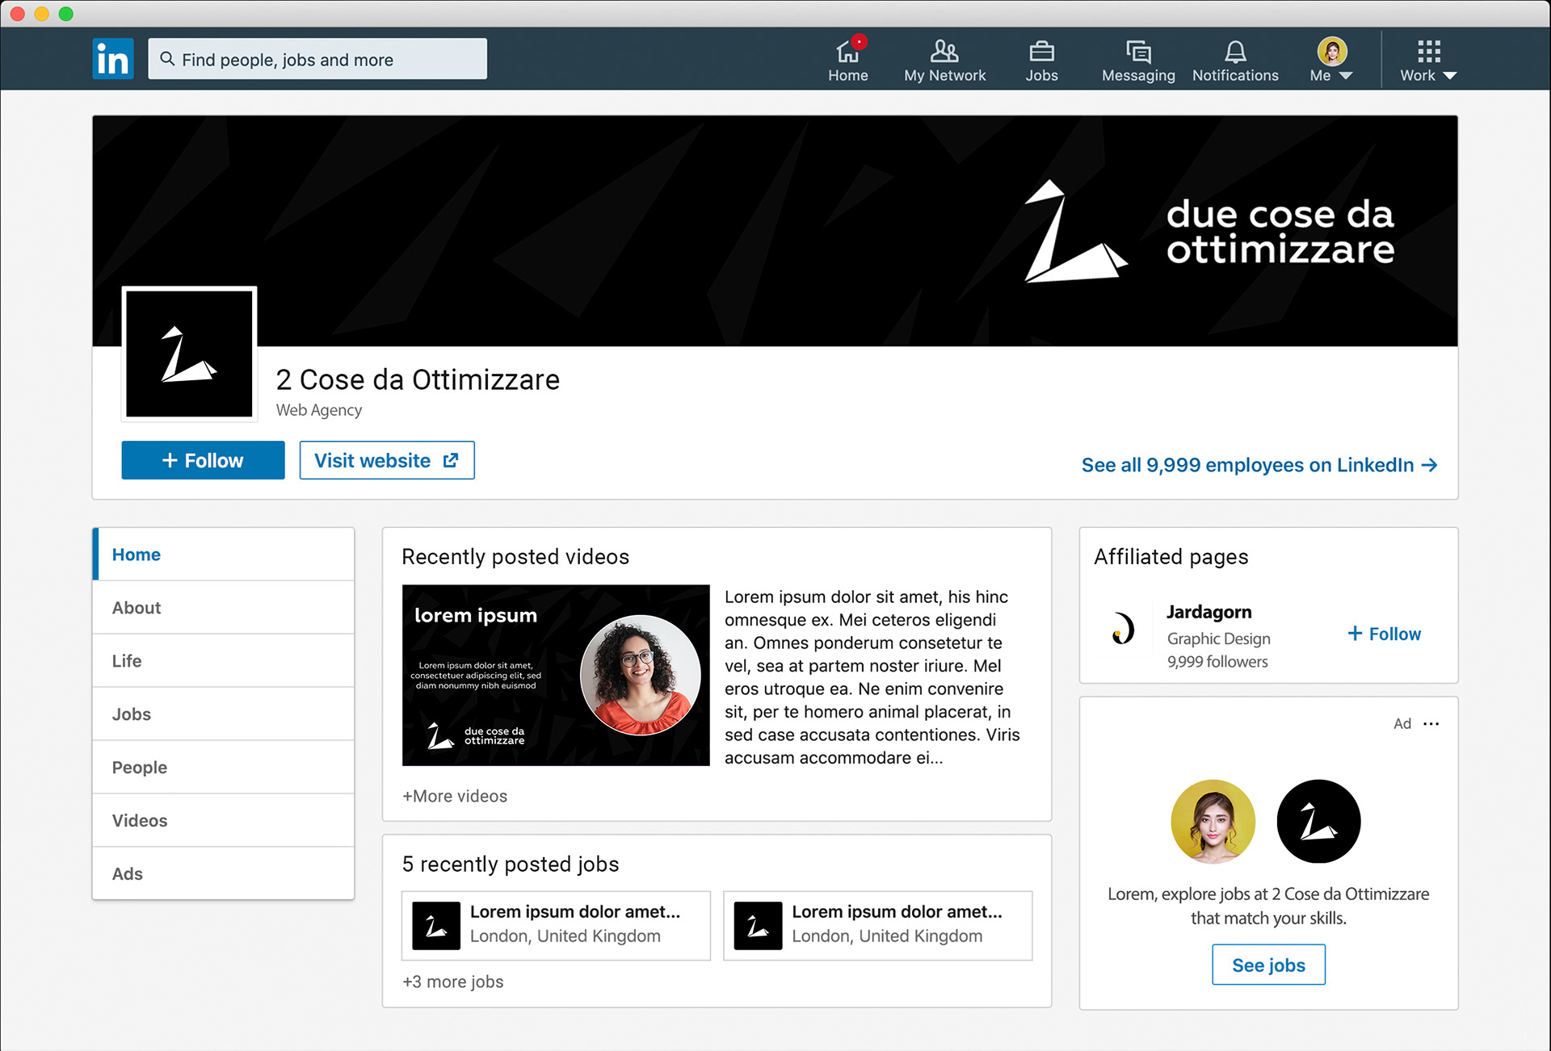Click the Visit website button
1551x1051 pixels.
(387, 460)
